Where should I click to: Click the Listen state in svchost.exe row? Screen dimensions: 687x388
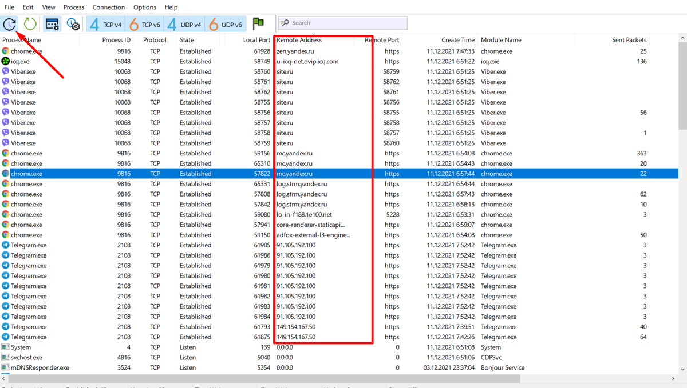(187, 357)
